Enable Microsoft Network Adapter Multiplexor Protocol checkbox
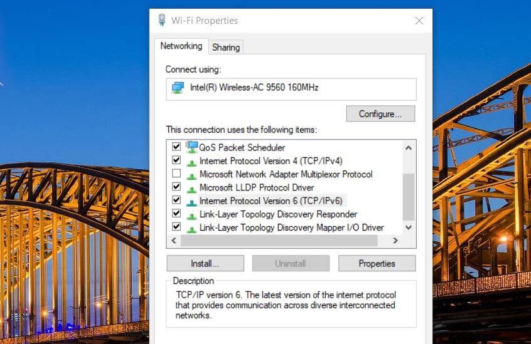Image resolution: width=531 pixels, height=344 pixels. [x=176, y=173]
